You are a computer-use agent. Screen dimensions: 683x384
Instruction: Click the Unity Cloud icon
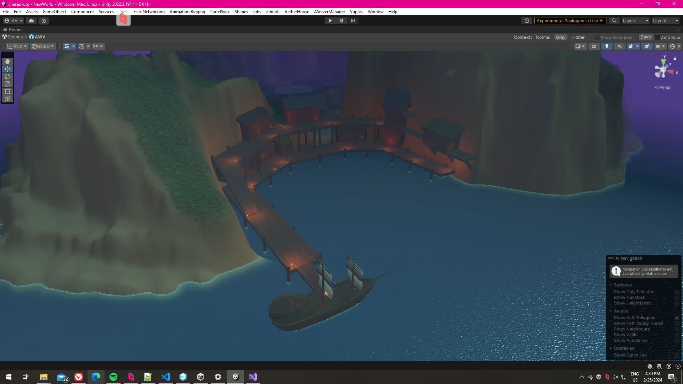click(x=31, y=21)
